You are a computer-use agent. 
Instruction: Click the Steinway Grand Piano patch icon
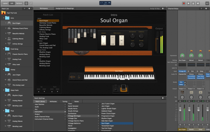9,28
